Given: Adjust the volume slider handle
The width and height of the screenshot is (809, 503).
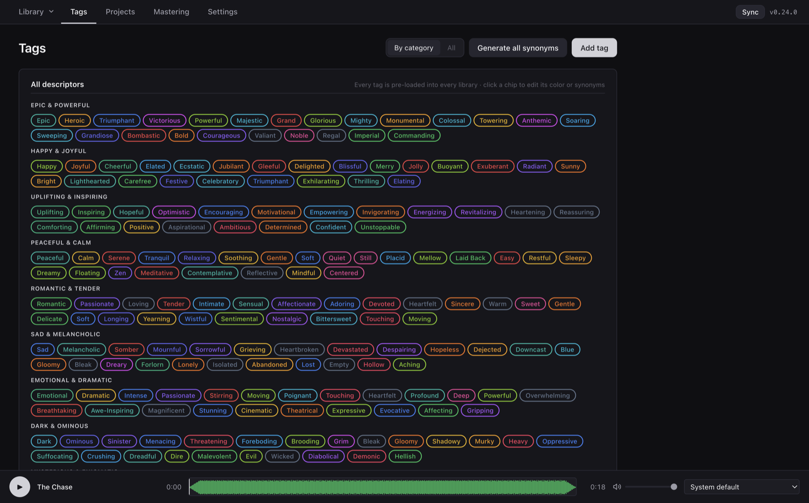Looking at the screenshot, I should [x=673, y=487].
